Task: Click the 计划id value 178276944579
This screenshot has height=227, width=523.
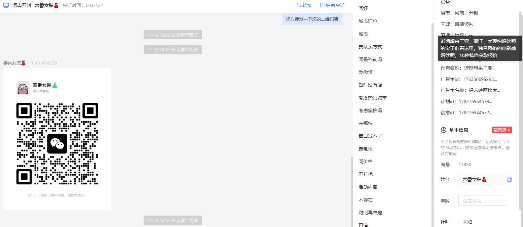Action: coord(476,101)
